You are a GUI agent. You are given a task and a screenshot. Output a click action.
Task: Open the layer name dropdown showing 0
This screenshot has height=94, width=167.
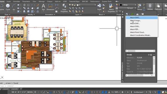tap(82, 5)
